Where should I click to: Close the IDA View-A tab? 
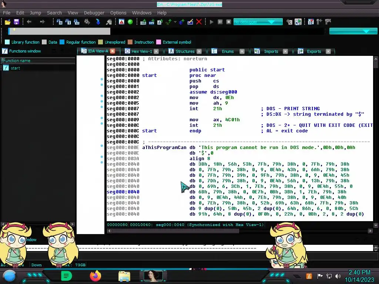(x=113, y=51)
